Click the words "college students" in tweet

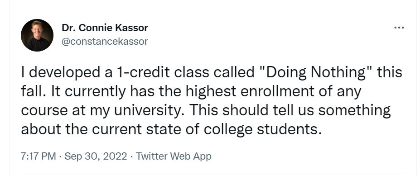[x=262, y=130]
